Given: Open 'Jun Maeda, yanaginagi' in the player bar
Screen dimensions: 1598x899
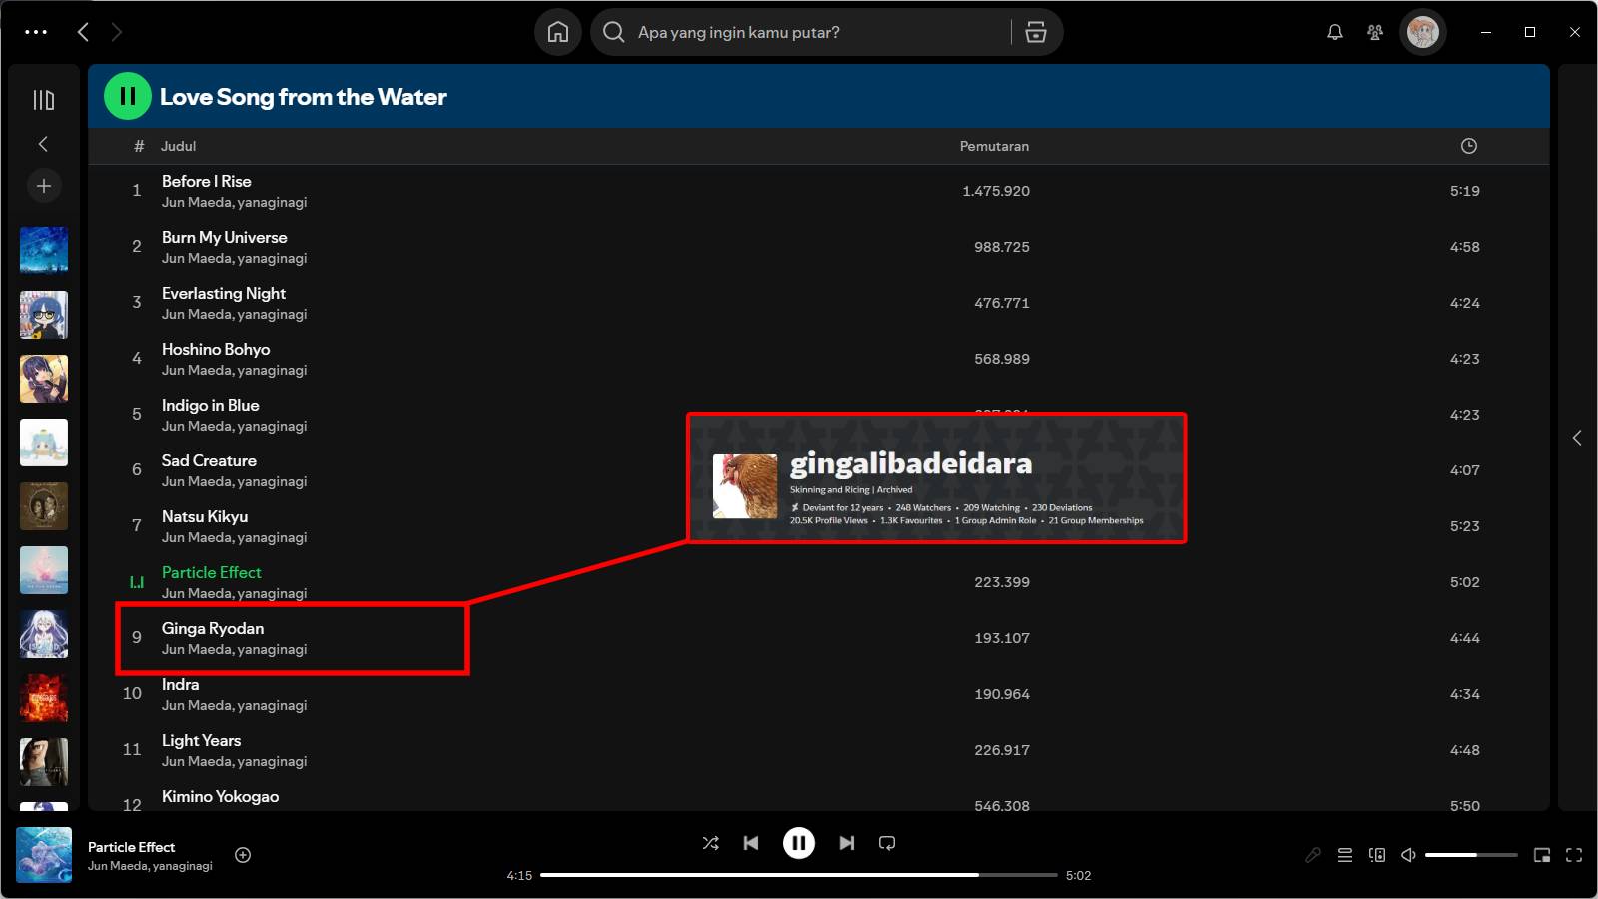Looking at the screenshot, I should coord(150,866).
